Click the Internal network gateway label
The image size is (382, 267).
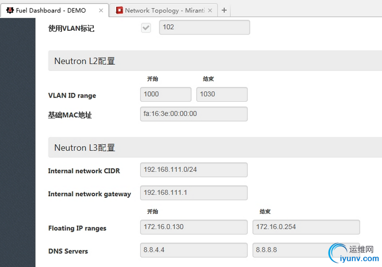coord(90,194)
